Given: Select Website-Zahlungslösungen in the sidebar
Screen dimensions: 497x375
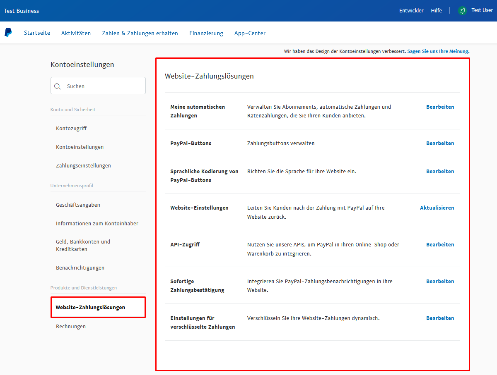Looking at the screenshot, I should tap(98, 307).
